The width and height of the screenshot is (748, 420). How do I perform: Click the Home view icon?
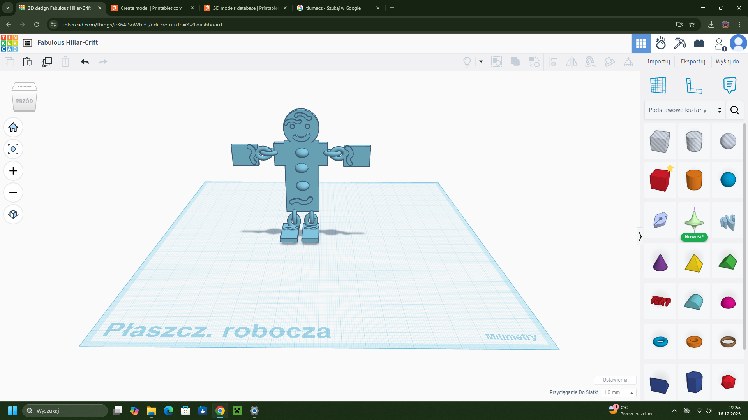click(x=13, y=127)
